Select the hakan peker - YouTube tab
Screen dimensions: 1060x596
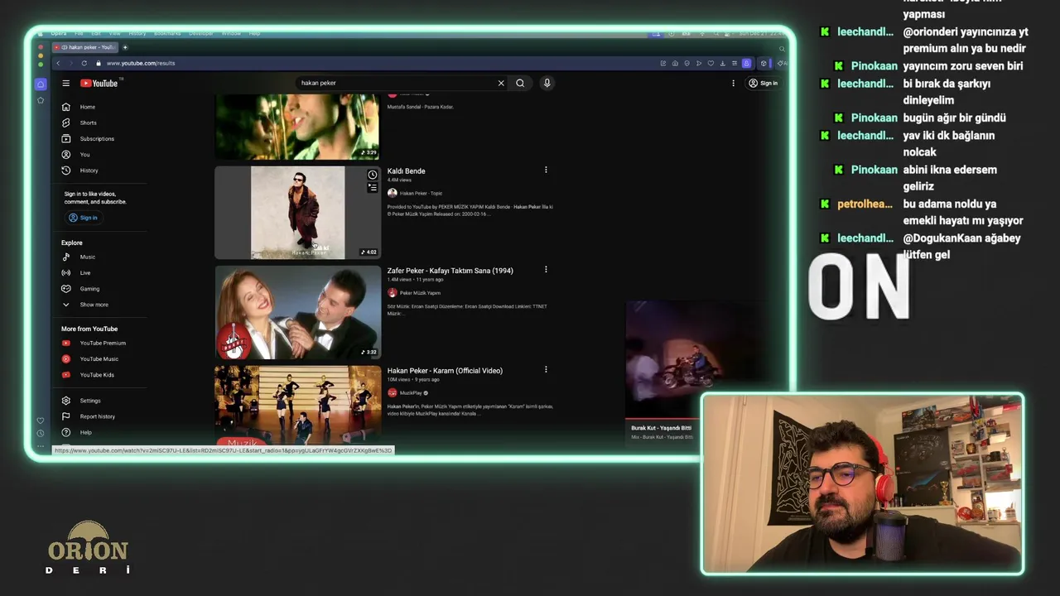87,47
